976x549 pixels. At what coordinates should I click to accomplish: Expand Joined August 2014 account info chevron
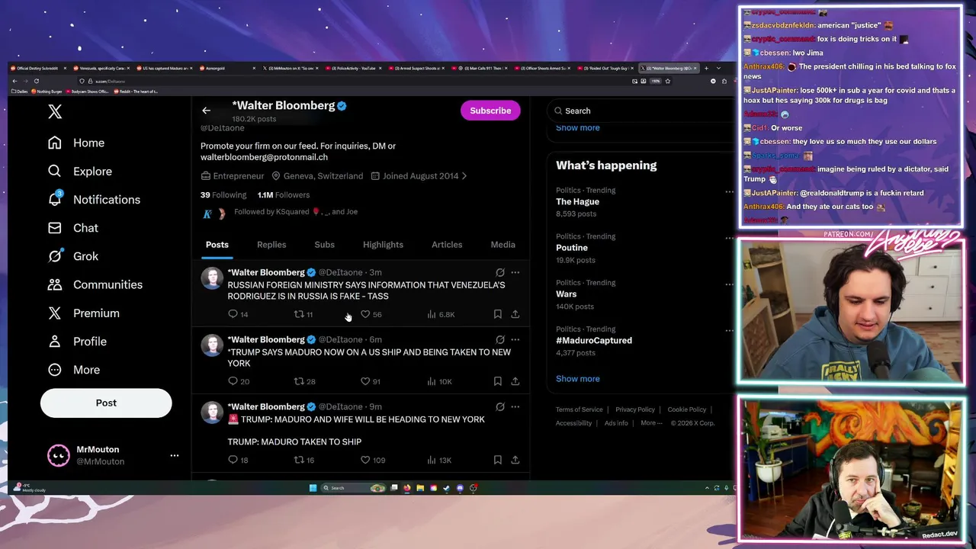pos(464,176)
